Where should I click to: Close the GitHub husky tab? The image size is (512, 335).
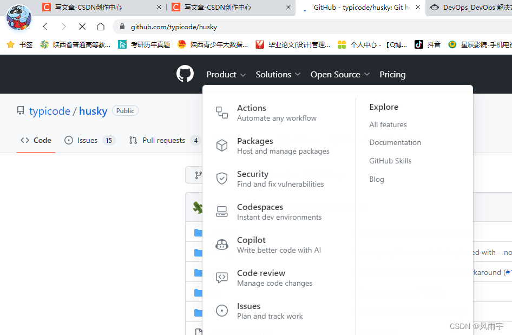(418, 7)
